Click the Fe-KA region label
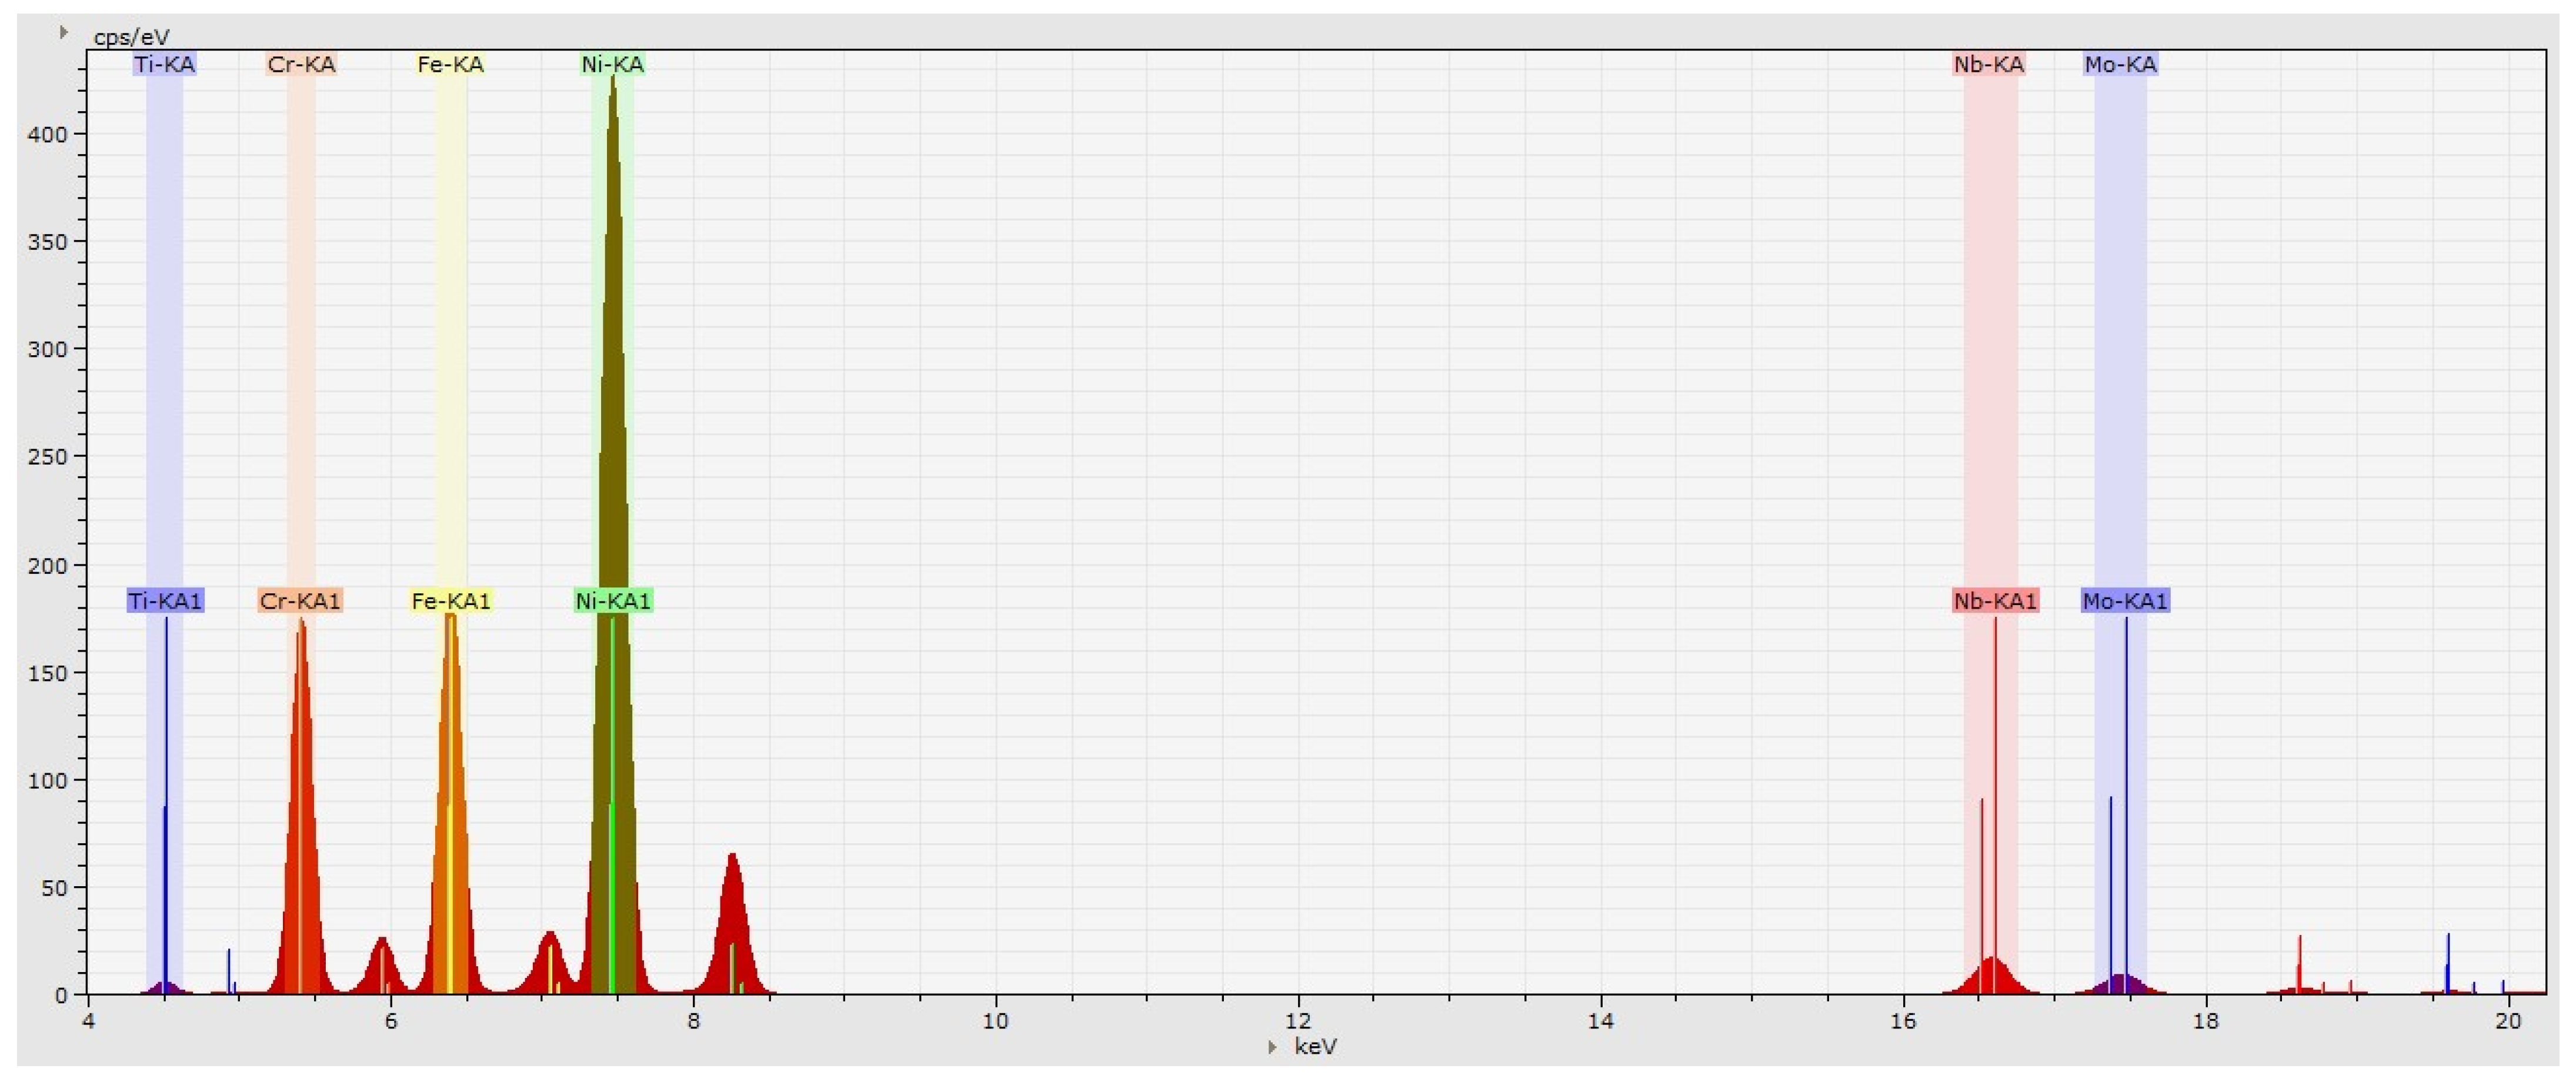The width and height of the screenshot is (2576, 1082). pos(450,65)
